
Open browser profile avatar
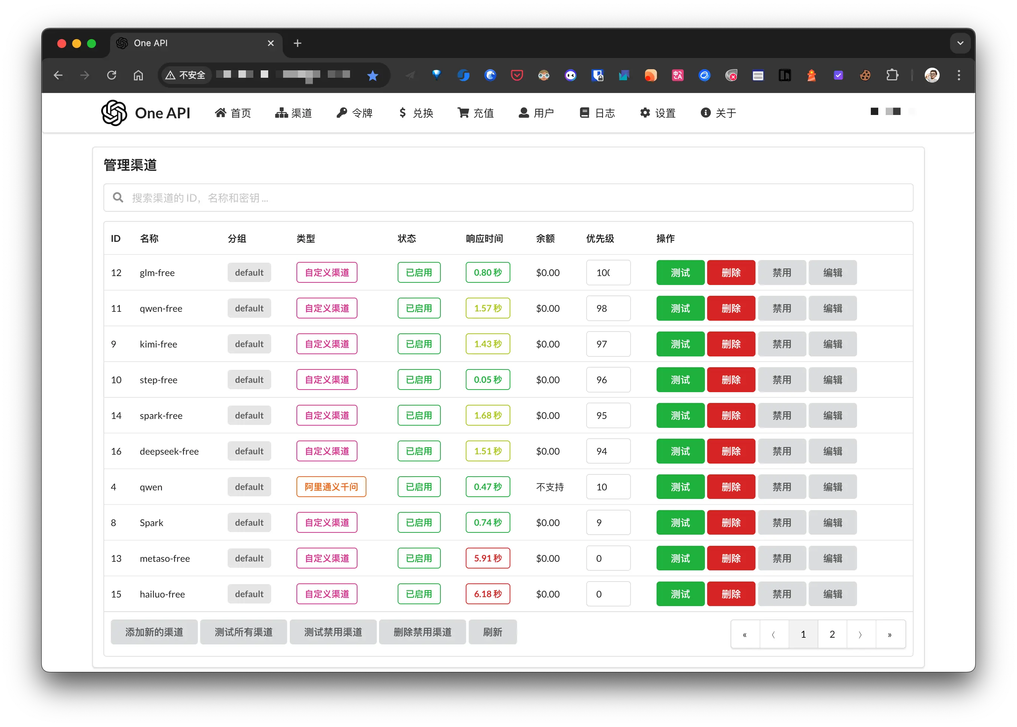(932, 75)
